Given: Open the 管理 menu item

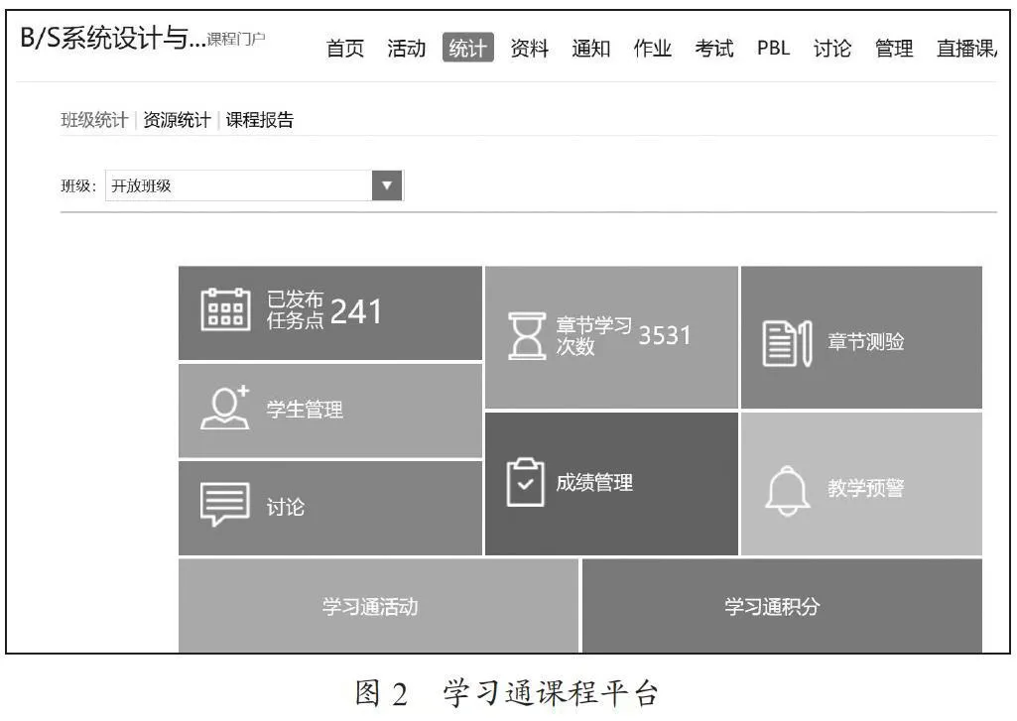Looking at the screenshot, I should tap(894, 48).
